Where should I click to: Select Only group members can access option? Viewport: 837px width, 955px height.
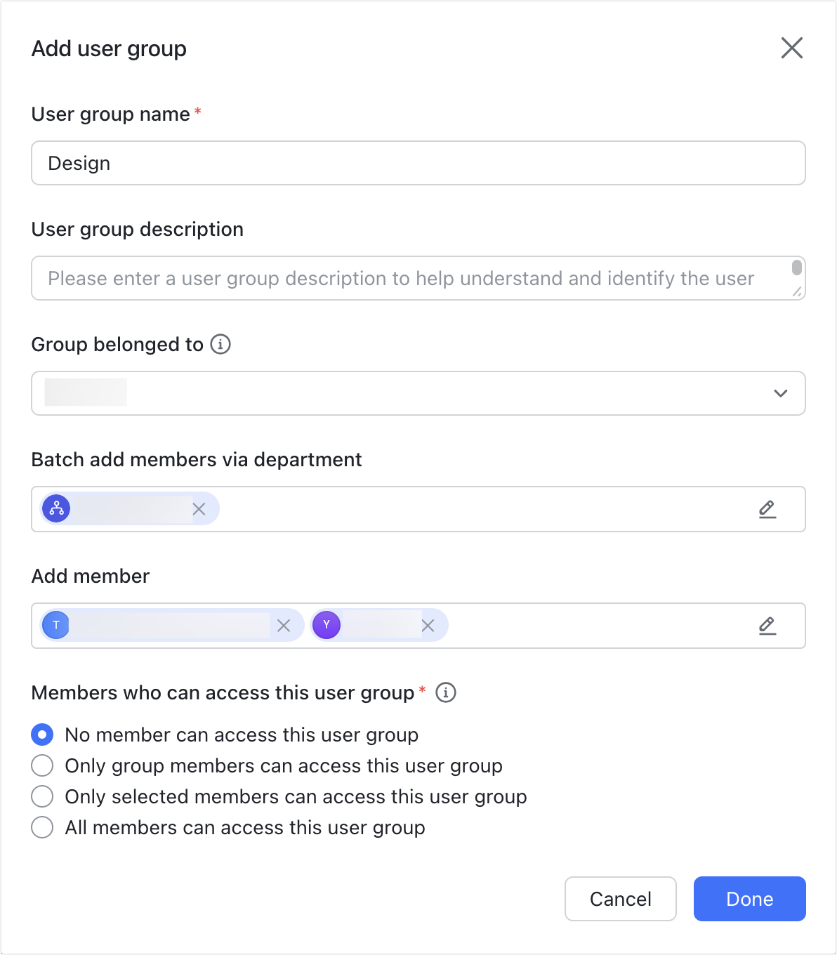42,765
